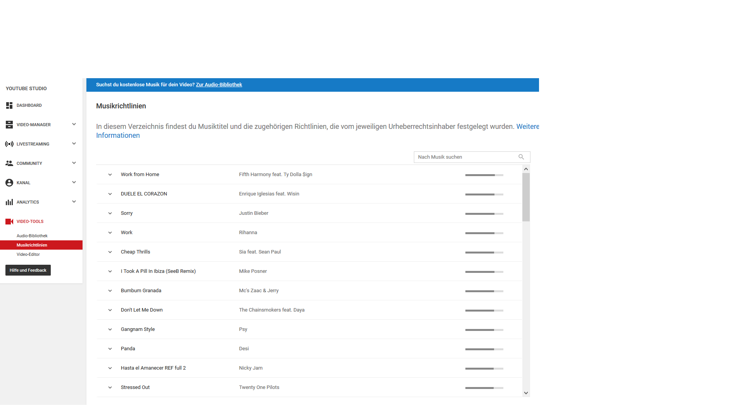Expand the Analytics sidebar menu chevron
The image size is (744, 418).
pos(74,202)
